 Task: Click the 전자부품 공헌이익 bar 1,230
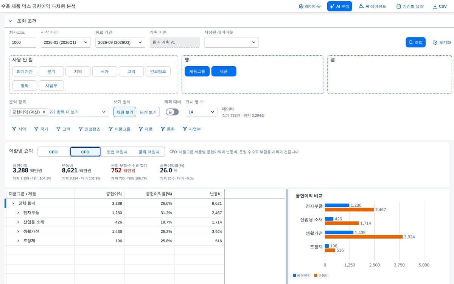click(x=337, y=205)
